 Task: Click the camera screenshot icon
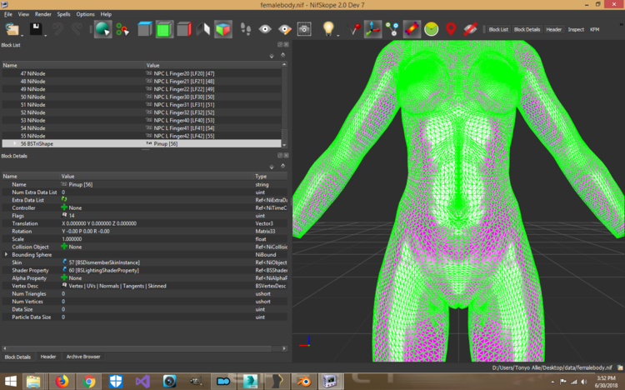click(304, 29)
